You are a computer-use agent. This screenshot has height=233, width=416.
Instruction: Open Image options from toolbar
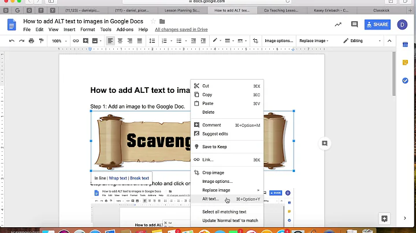(279, 41)
